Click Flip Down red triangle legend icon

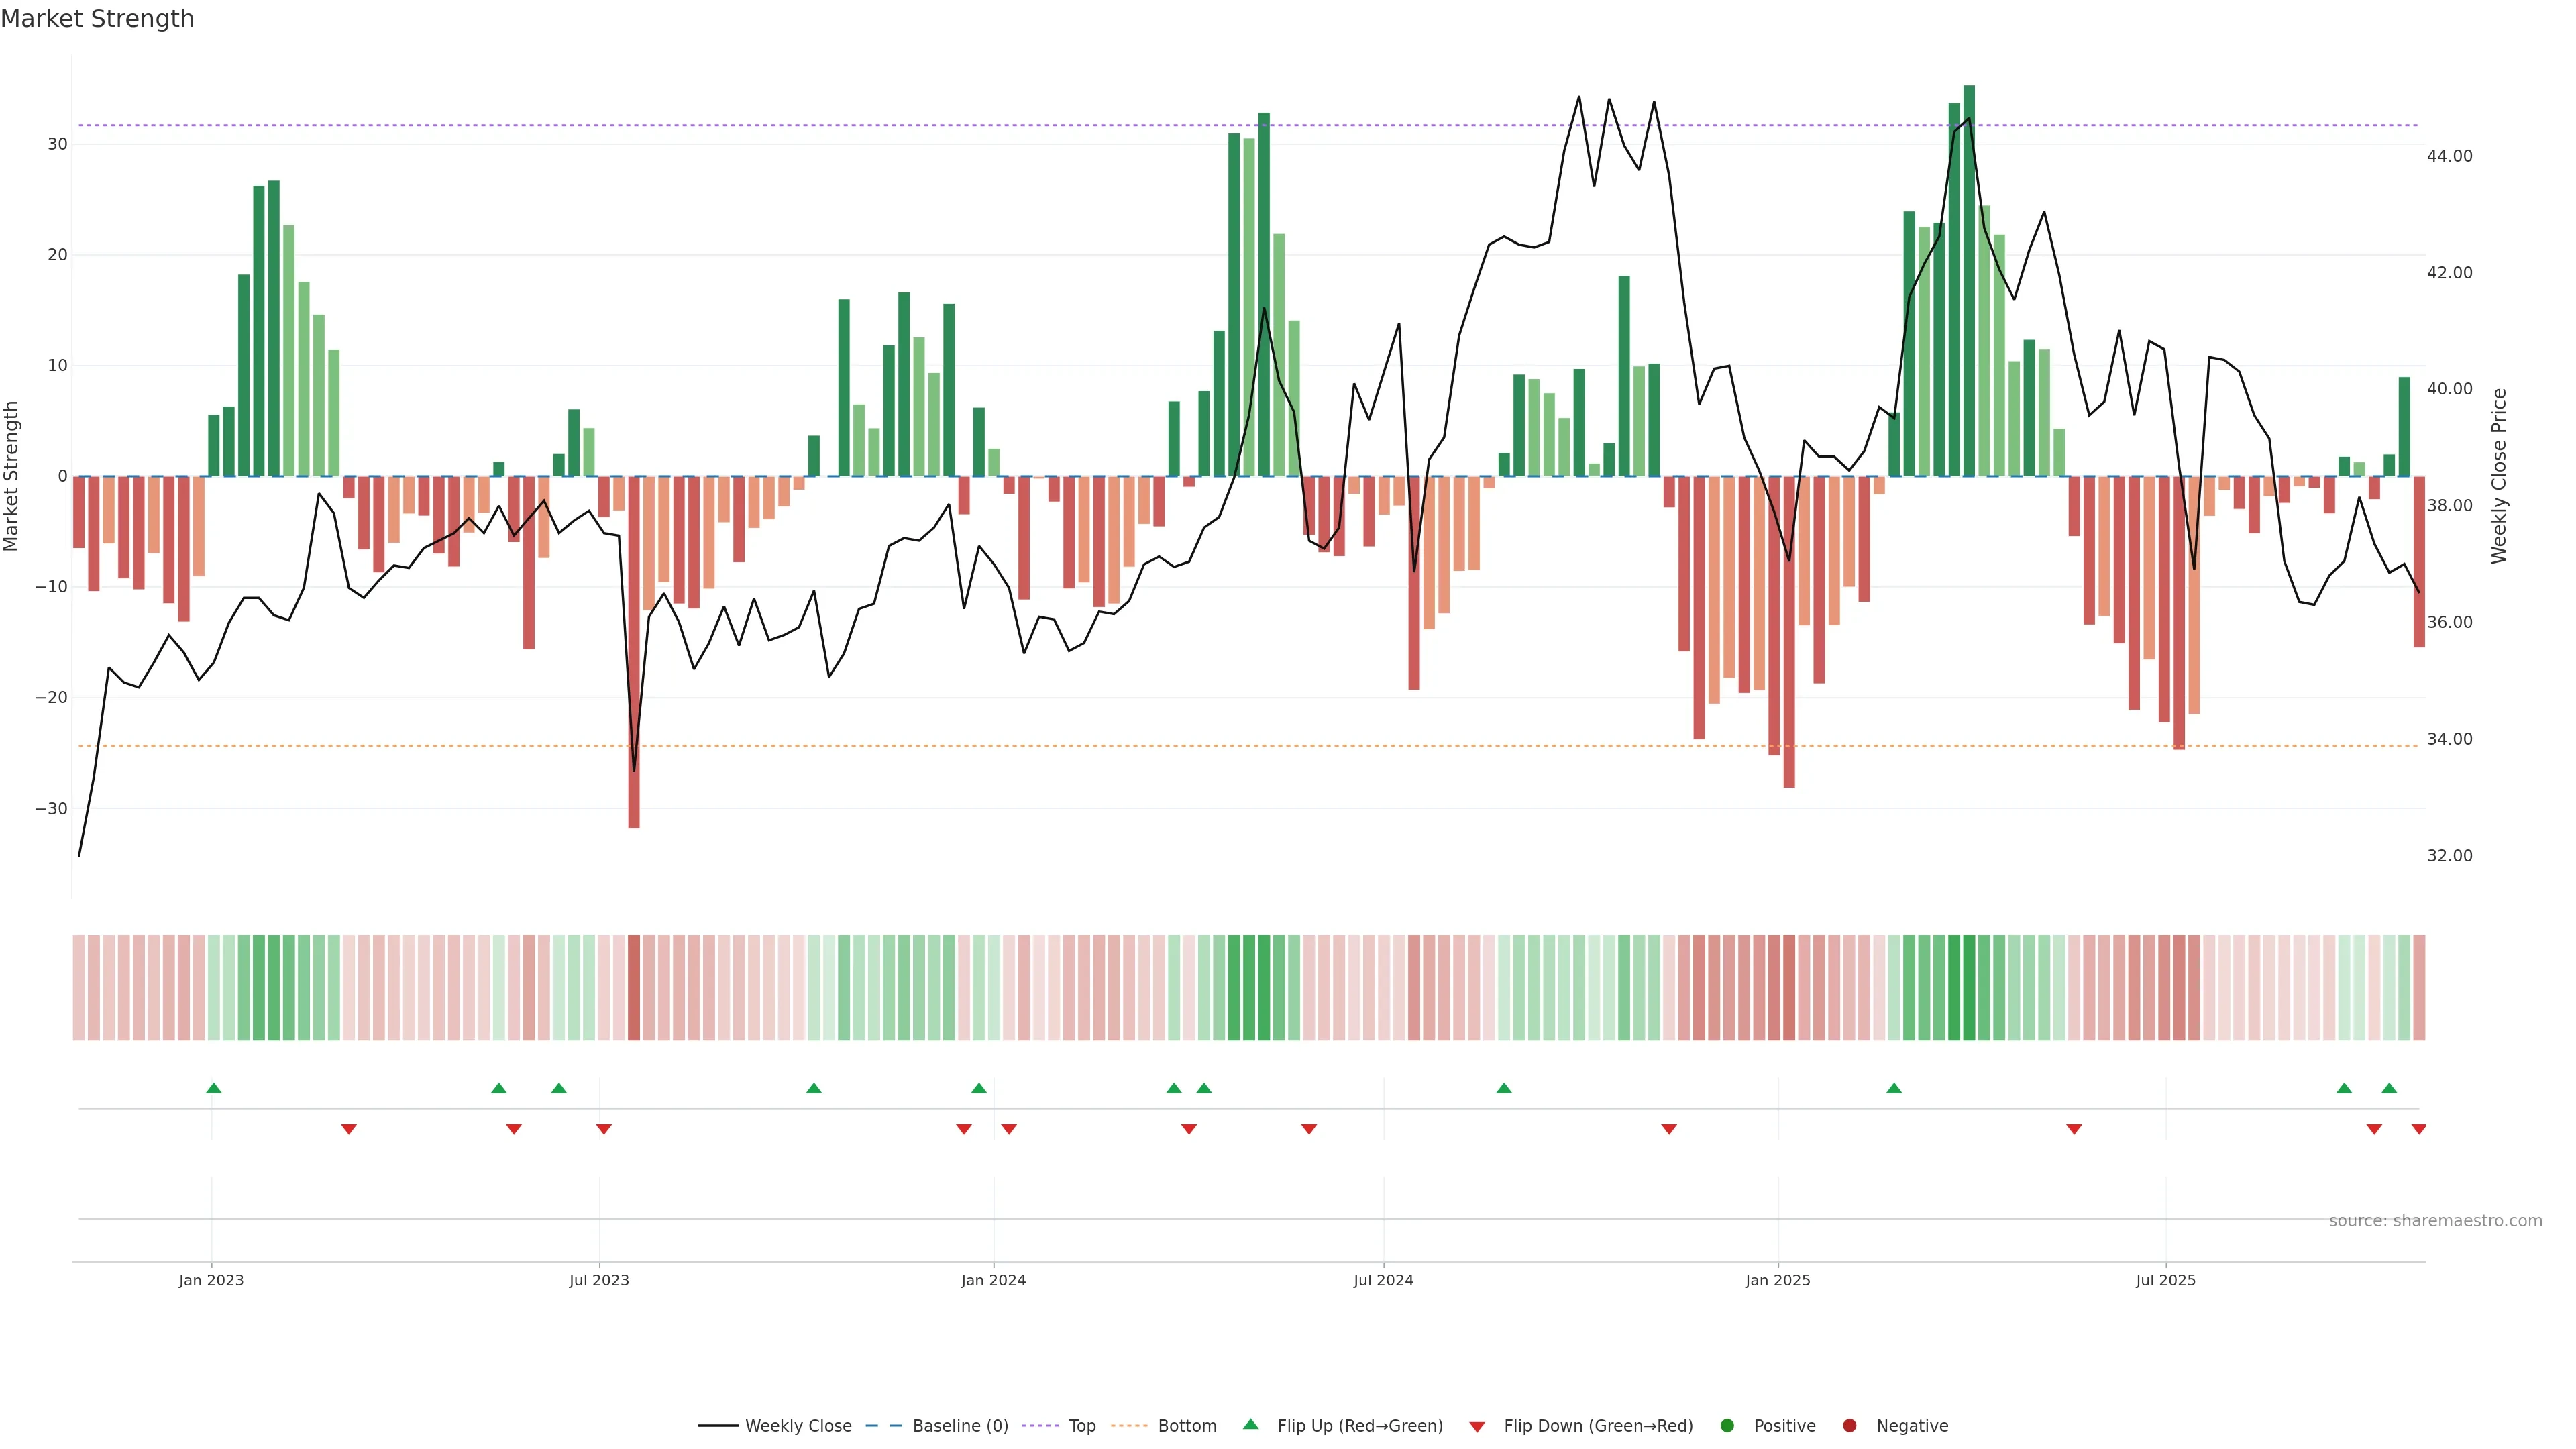pyautogui.click(x=1477, y=1427)
